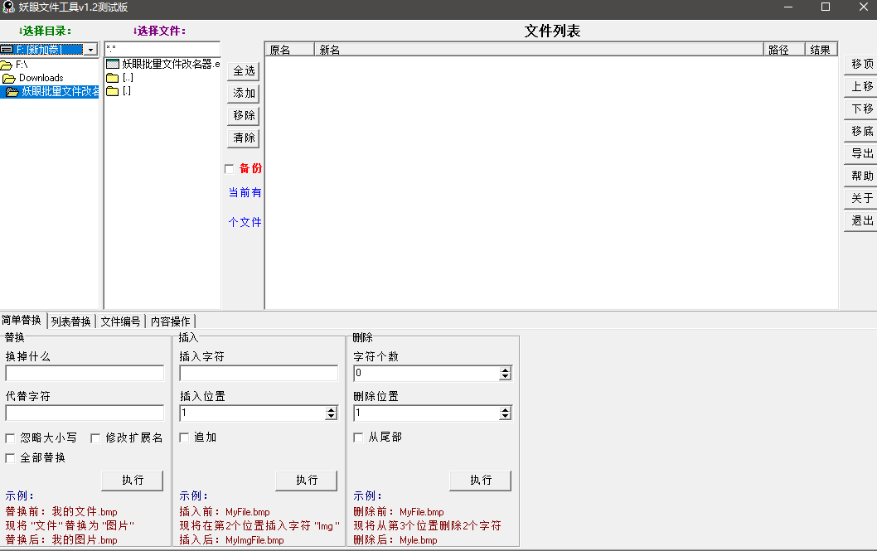Click the 移底 button
Image resolution: width=877 pixels, height=551 pixels.
pyautogui.click(x=861, y=131)
